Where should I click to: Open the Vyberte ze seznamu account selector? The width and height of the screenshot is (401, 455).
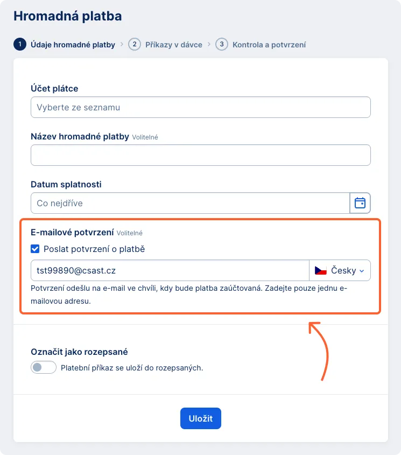[x=200, y=107]
